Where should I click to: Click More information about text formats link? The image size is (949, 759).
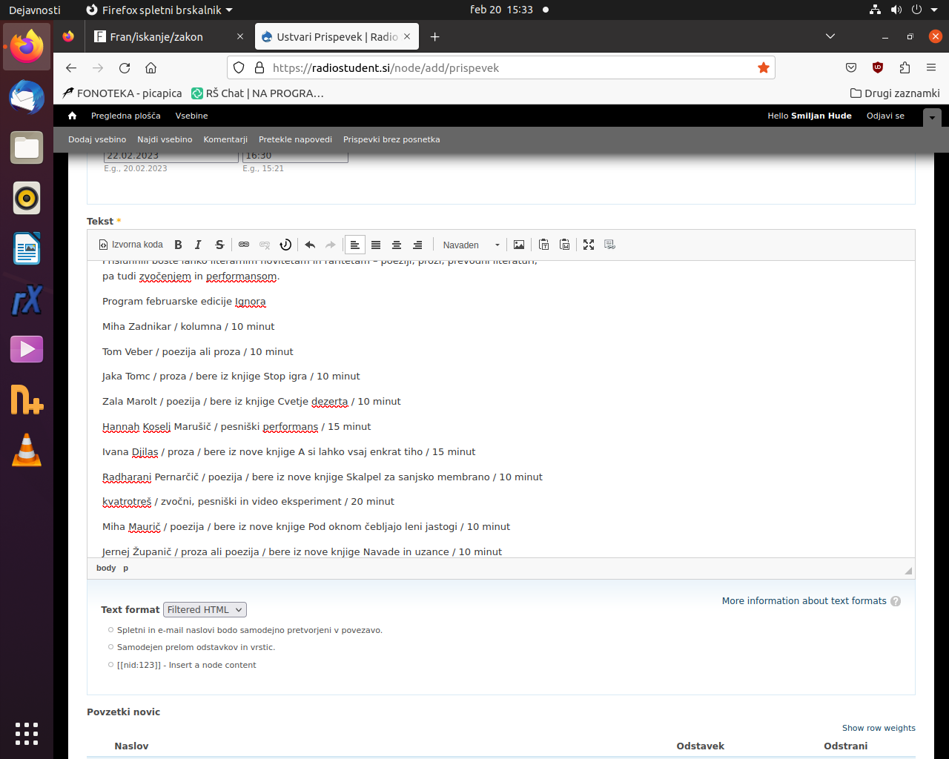[804, 601]
